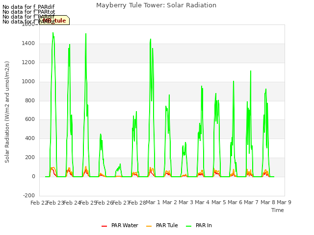Click the Mar 2 x-axis tick label
Image resolution: width=314 pixels, height=235 pixels.
(x=170, y=202)
